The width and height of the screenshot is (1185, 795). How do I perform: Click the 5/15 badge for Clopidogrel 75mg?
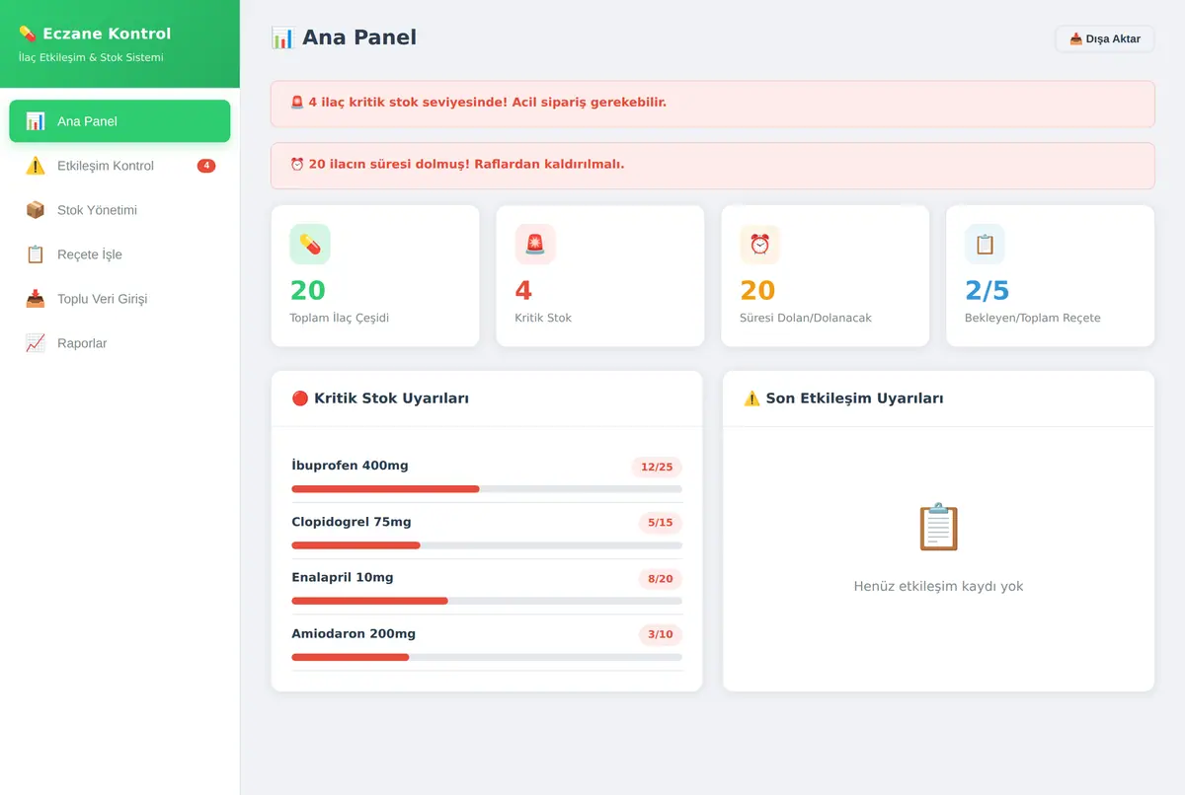[661, 523]
